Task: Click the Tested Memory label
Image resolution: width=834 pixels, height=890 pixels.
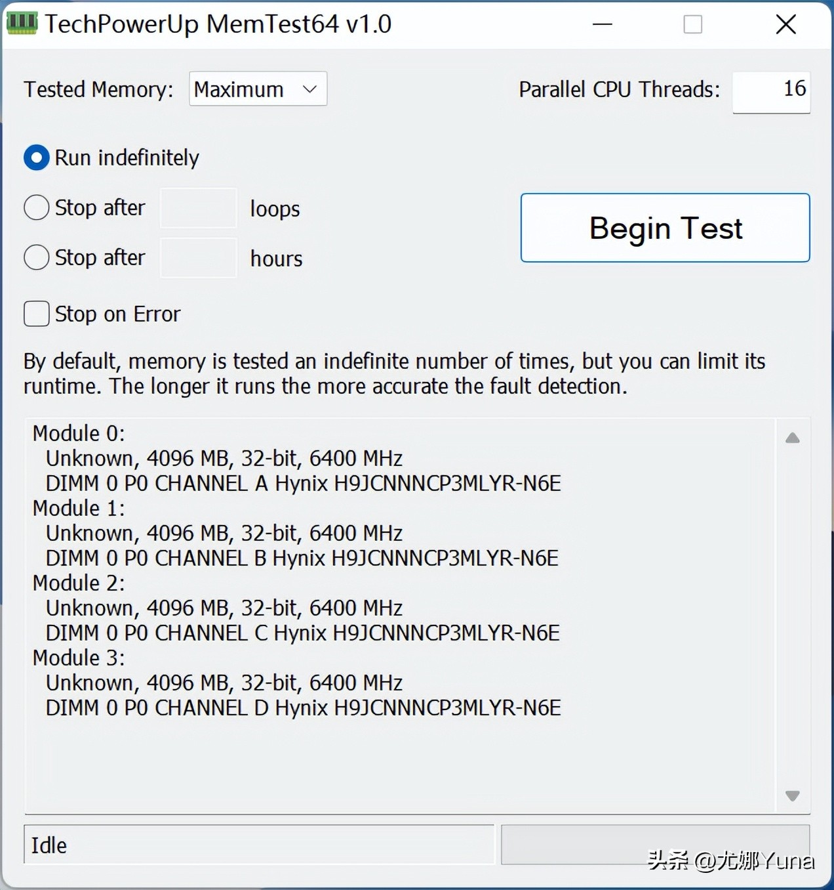Action: [x=98, y=89]
